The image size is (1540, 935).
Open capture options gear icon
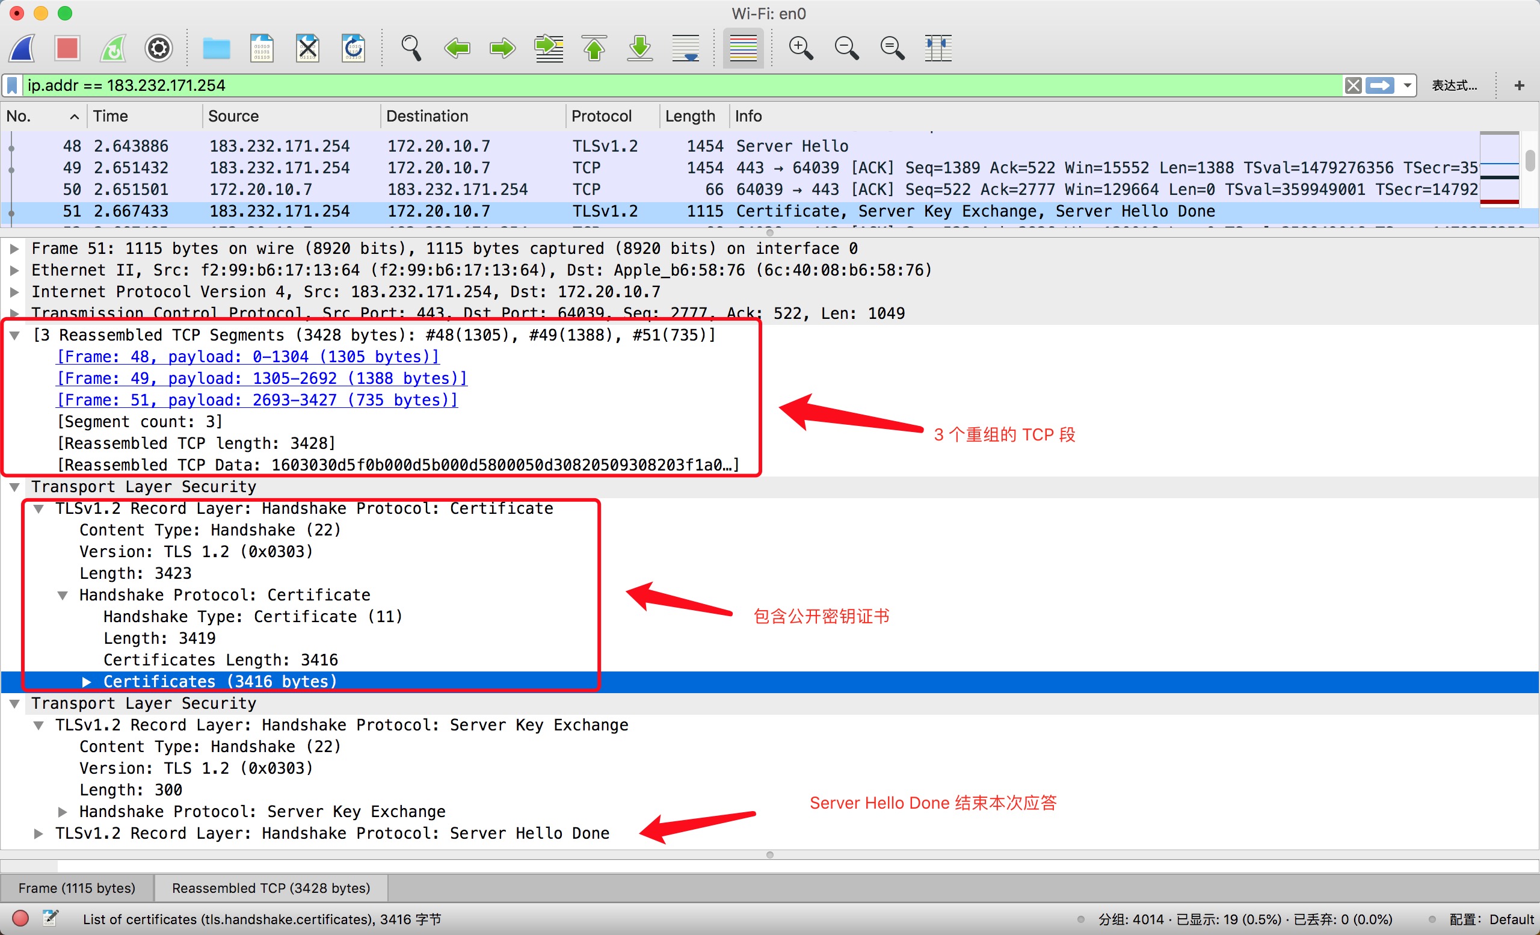click(x=159, y=48)
